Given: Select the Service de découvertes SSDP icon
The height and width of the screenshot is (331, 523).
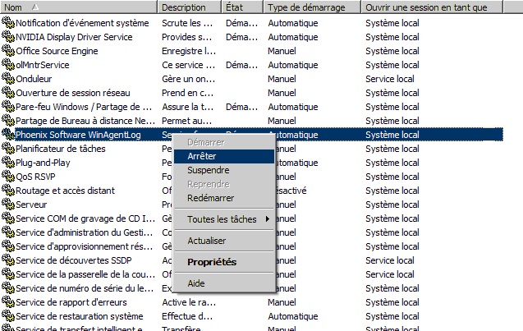Looking at the screenshot, I should tap(8, 260).
